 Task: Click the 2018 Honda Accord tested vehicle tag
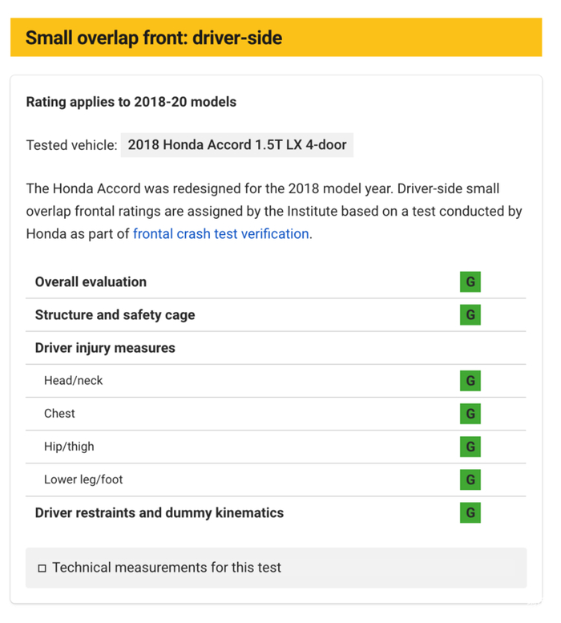point(236,145)
